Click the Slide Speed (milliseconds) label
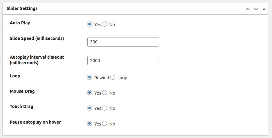The image size is (272, 138). pos(37,38)
